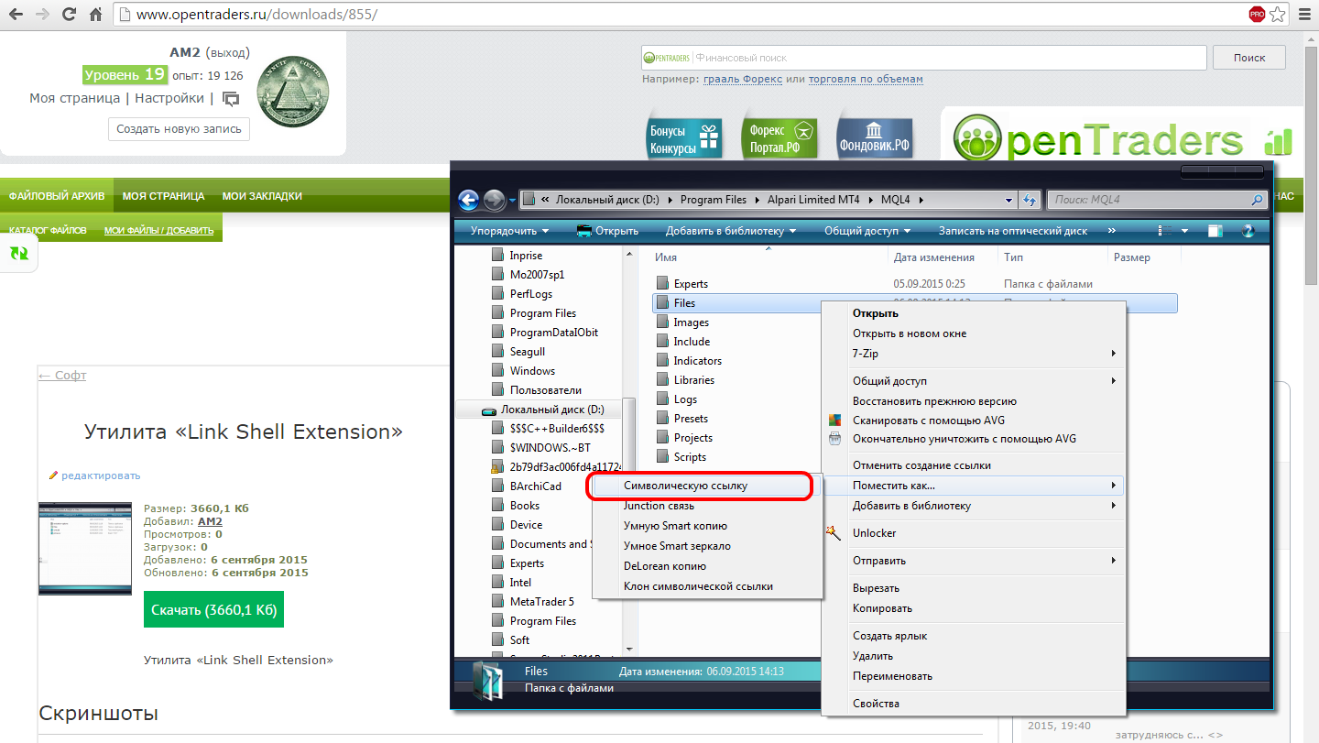Viewport: 1319px width, 743px height.
Task: Follow the ← Софт link
Action: pyautogui.click(x=62, y=376)
